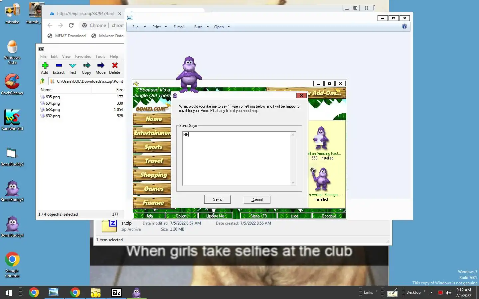Go back in Chrome window
479x299 pixels.
[x=50, y=25]
